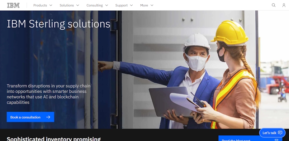Click the Sophisticated inventory promising heading
The width and height of the screenshot is (289, 141).
pos(54,139)
